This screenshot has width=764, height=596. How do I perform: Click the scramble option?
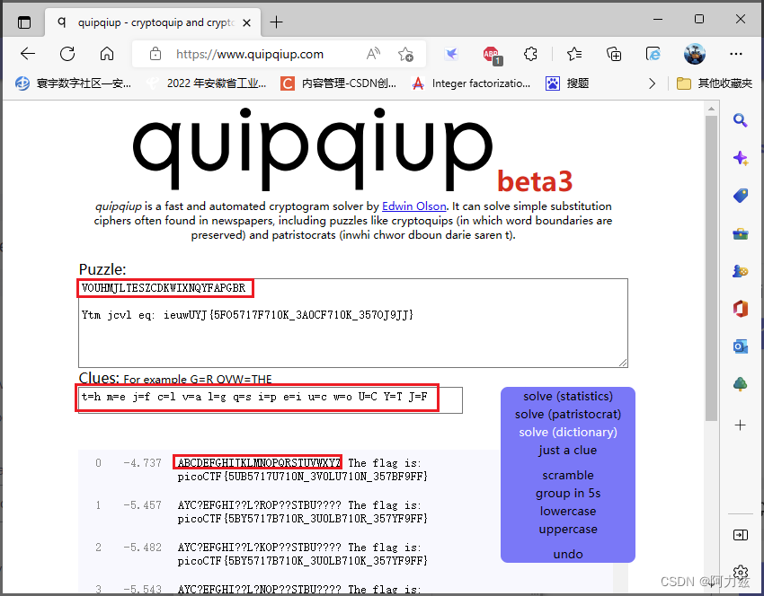coord(568,476)
